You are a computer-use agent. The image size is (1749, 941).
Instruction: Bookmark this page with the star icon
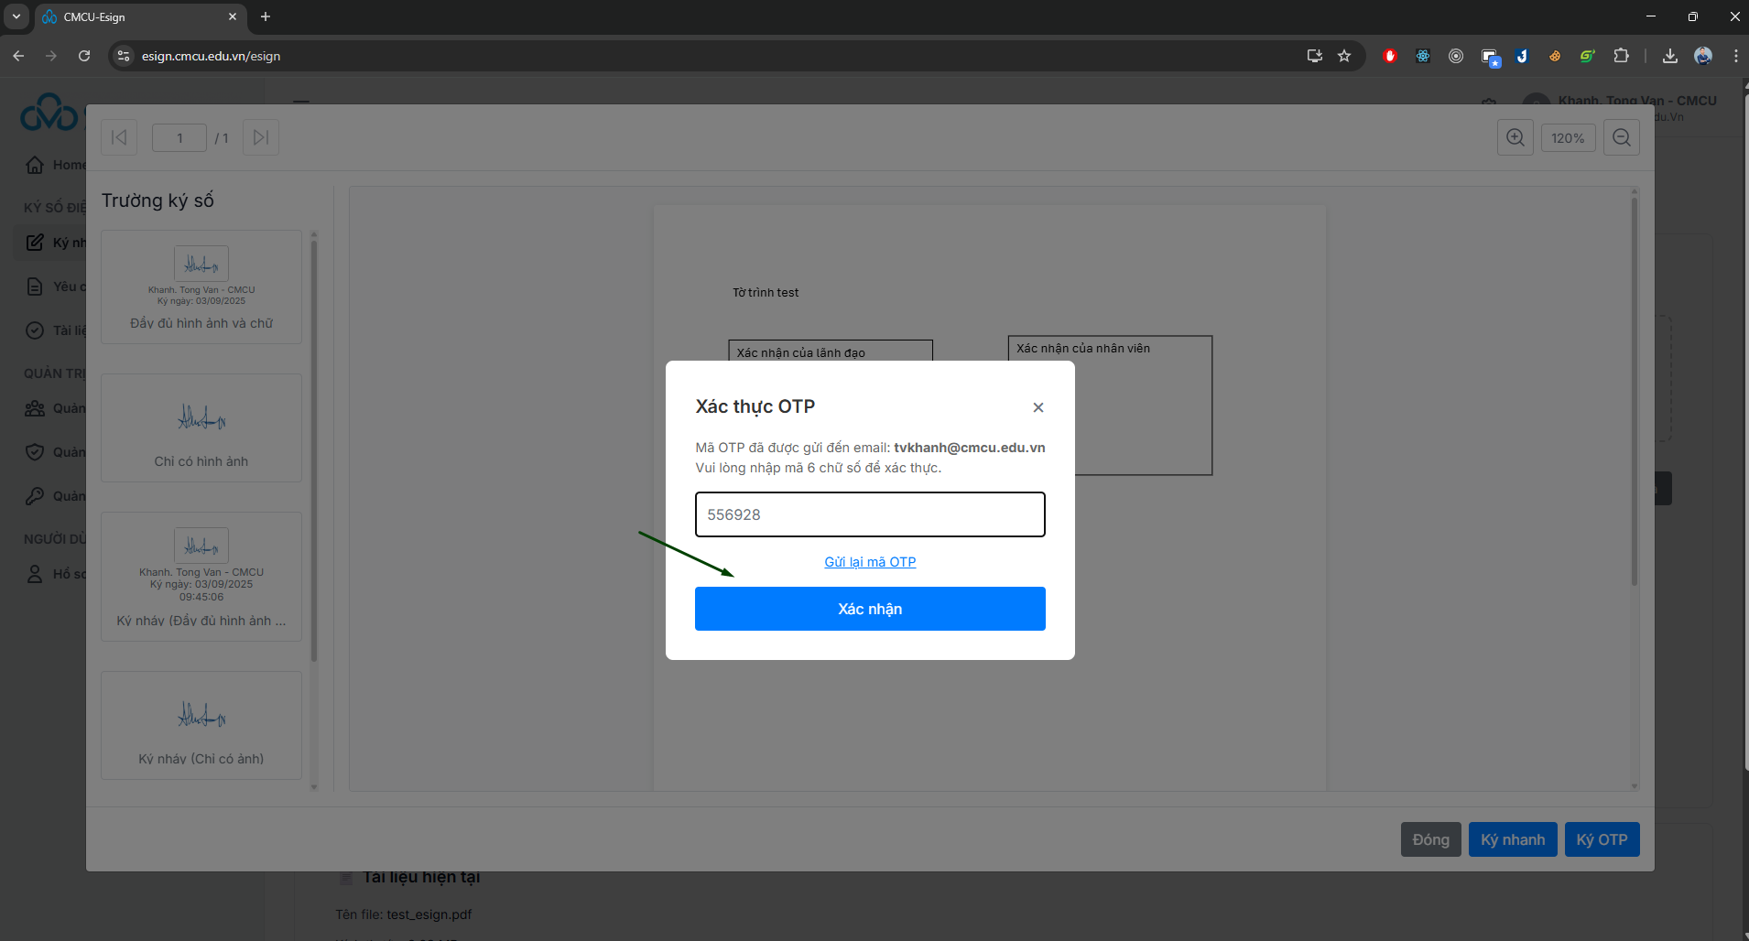1344,56
